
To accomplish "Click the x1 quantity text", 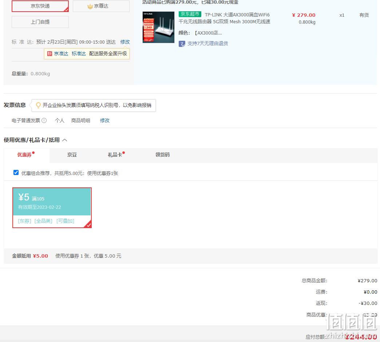I will [342, 15].
